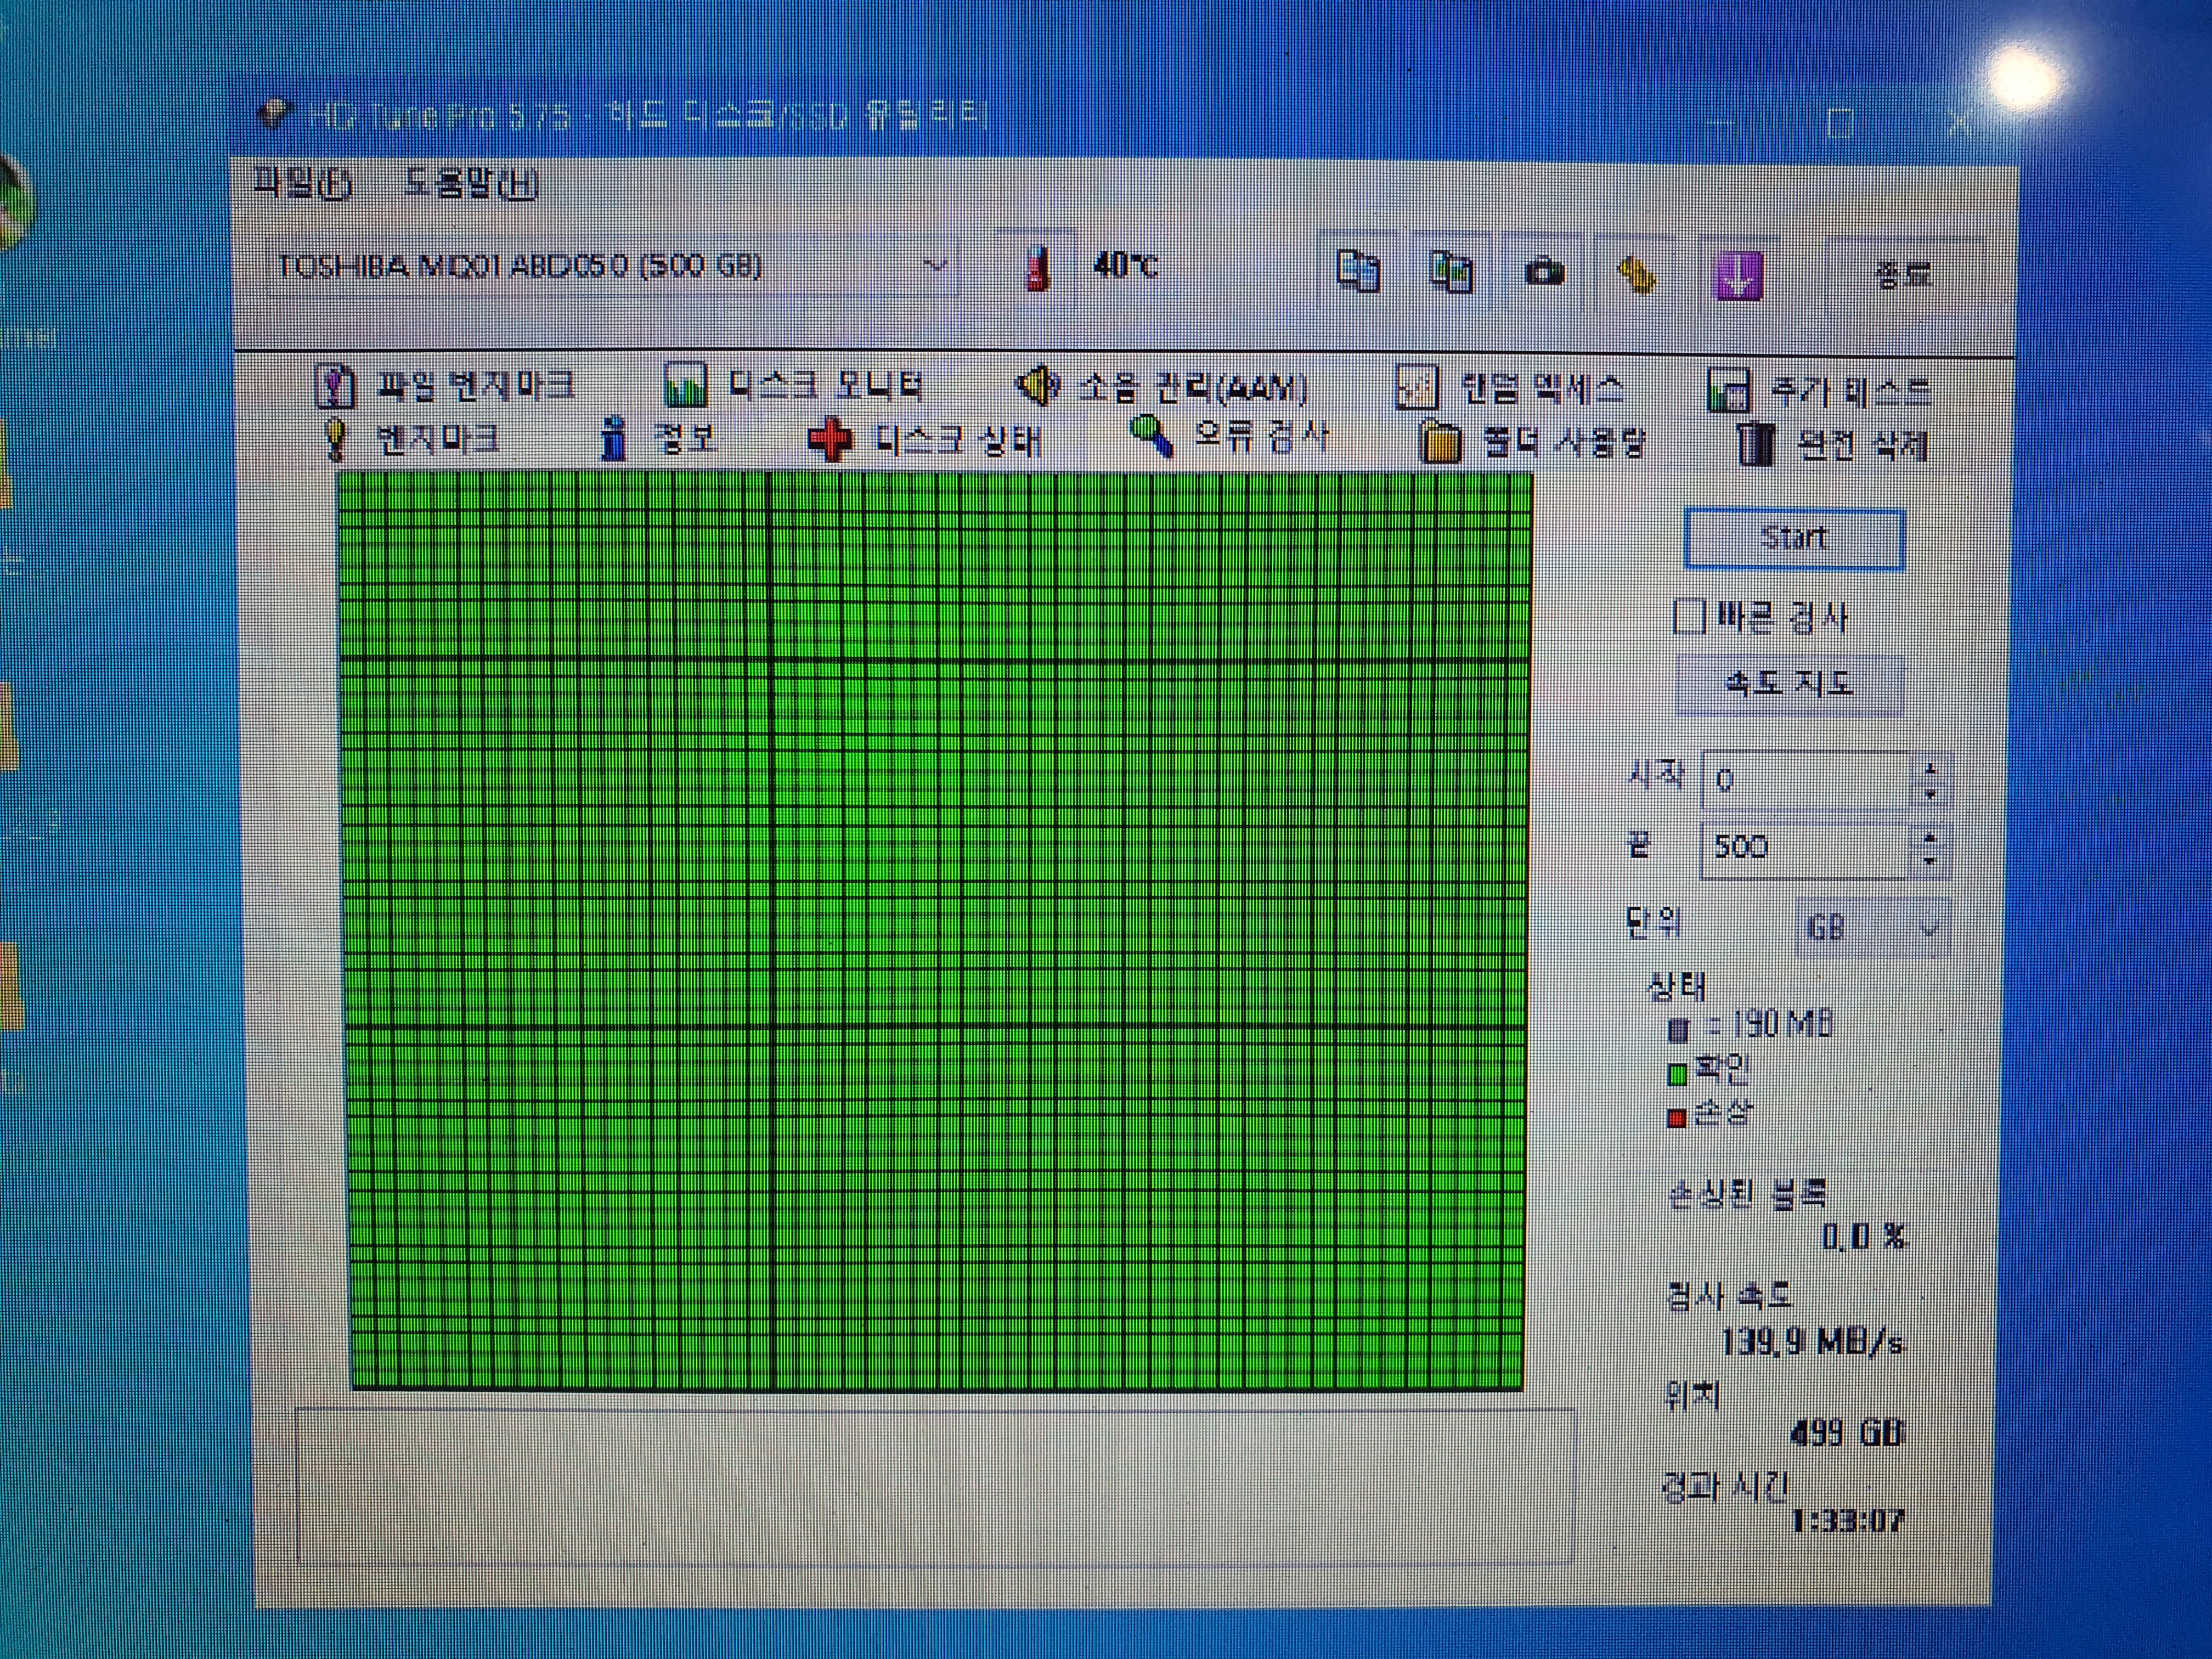The image size is (2212, 1659).
Task: Increase the 끝 value with up arrow
Action: (x=1931, y=837)
